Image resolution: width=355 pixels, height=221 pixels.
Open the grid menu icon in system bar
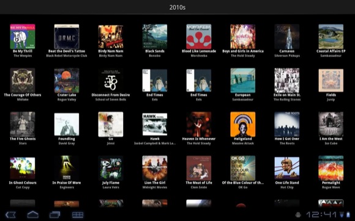click(x=78, y=214)
